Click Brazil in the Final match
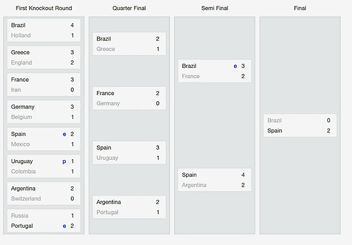This screenshot has height=245, width=352. click(274, 120)
